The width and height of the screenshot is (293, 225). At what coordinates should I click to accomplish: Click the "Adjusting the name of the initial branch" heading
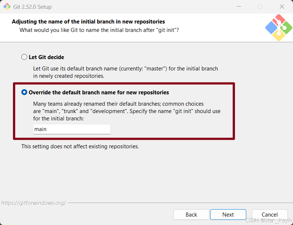[88, 22]
